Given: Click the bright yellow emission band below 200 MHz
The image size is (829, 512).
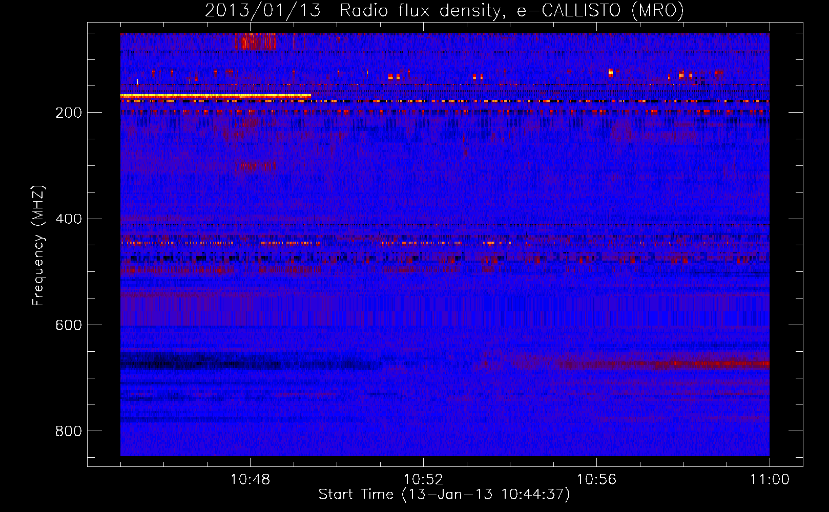Looking at the screenshot, I should (x=216, y=96).
